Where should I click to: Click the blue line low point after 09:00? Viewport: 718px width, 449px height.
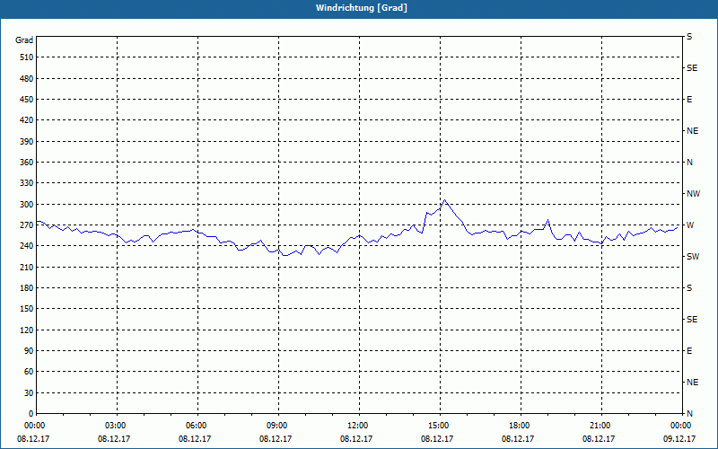(285, 255)
